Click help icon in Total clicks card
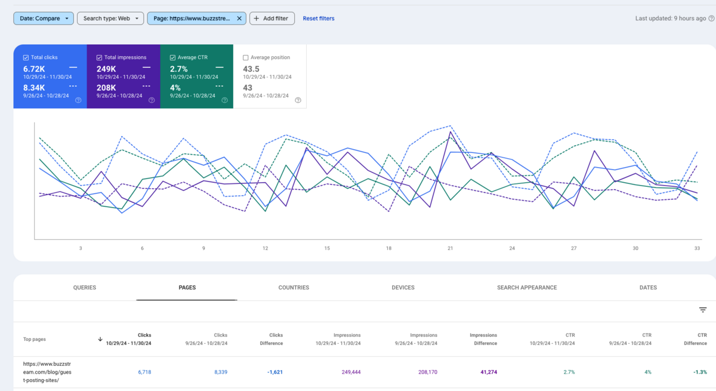Image resolution: width=716 pixels, height=391 pixels. click(78, 100)
